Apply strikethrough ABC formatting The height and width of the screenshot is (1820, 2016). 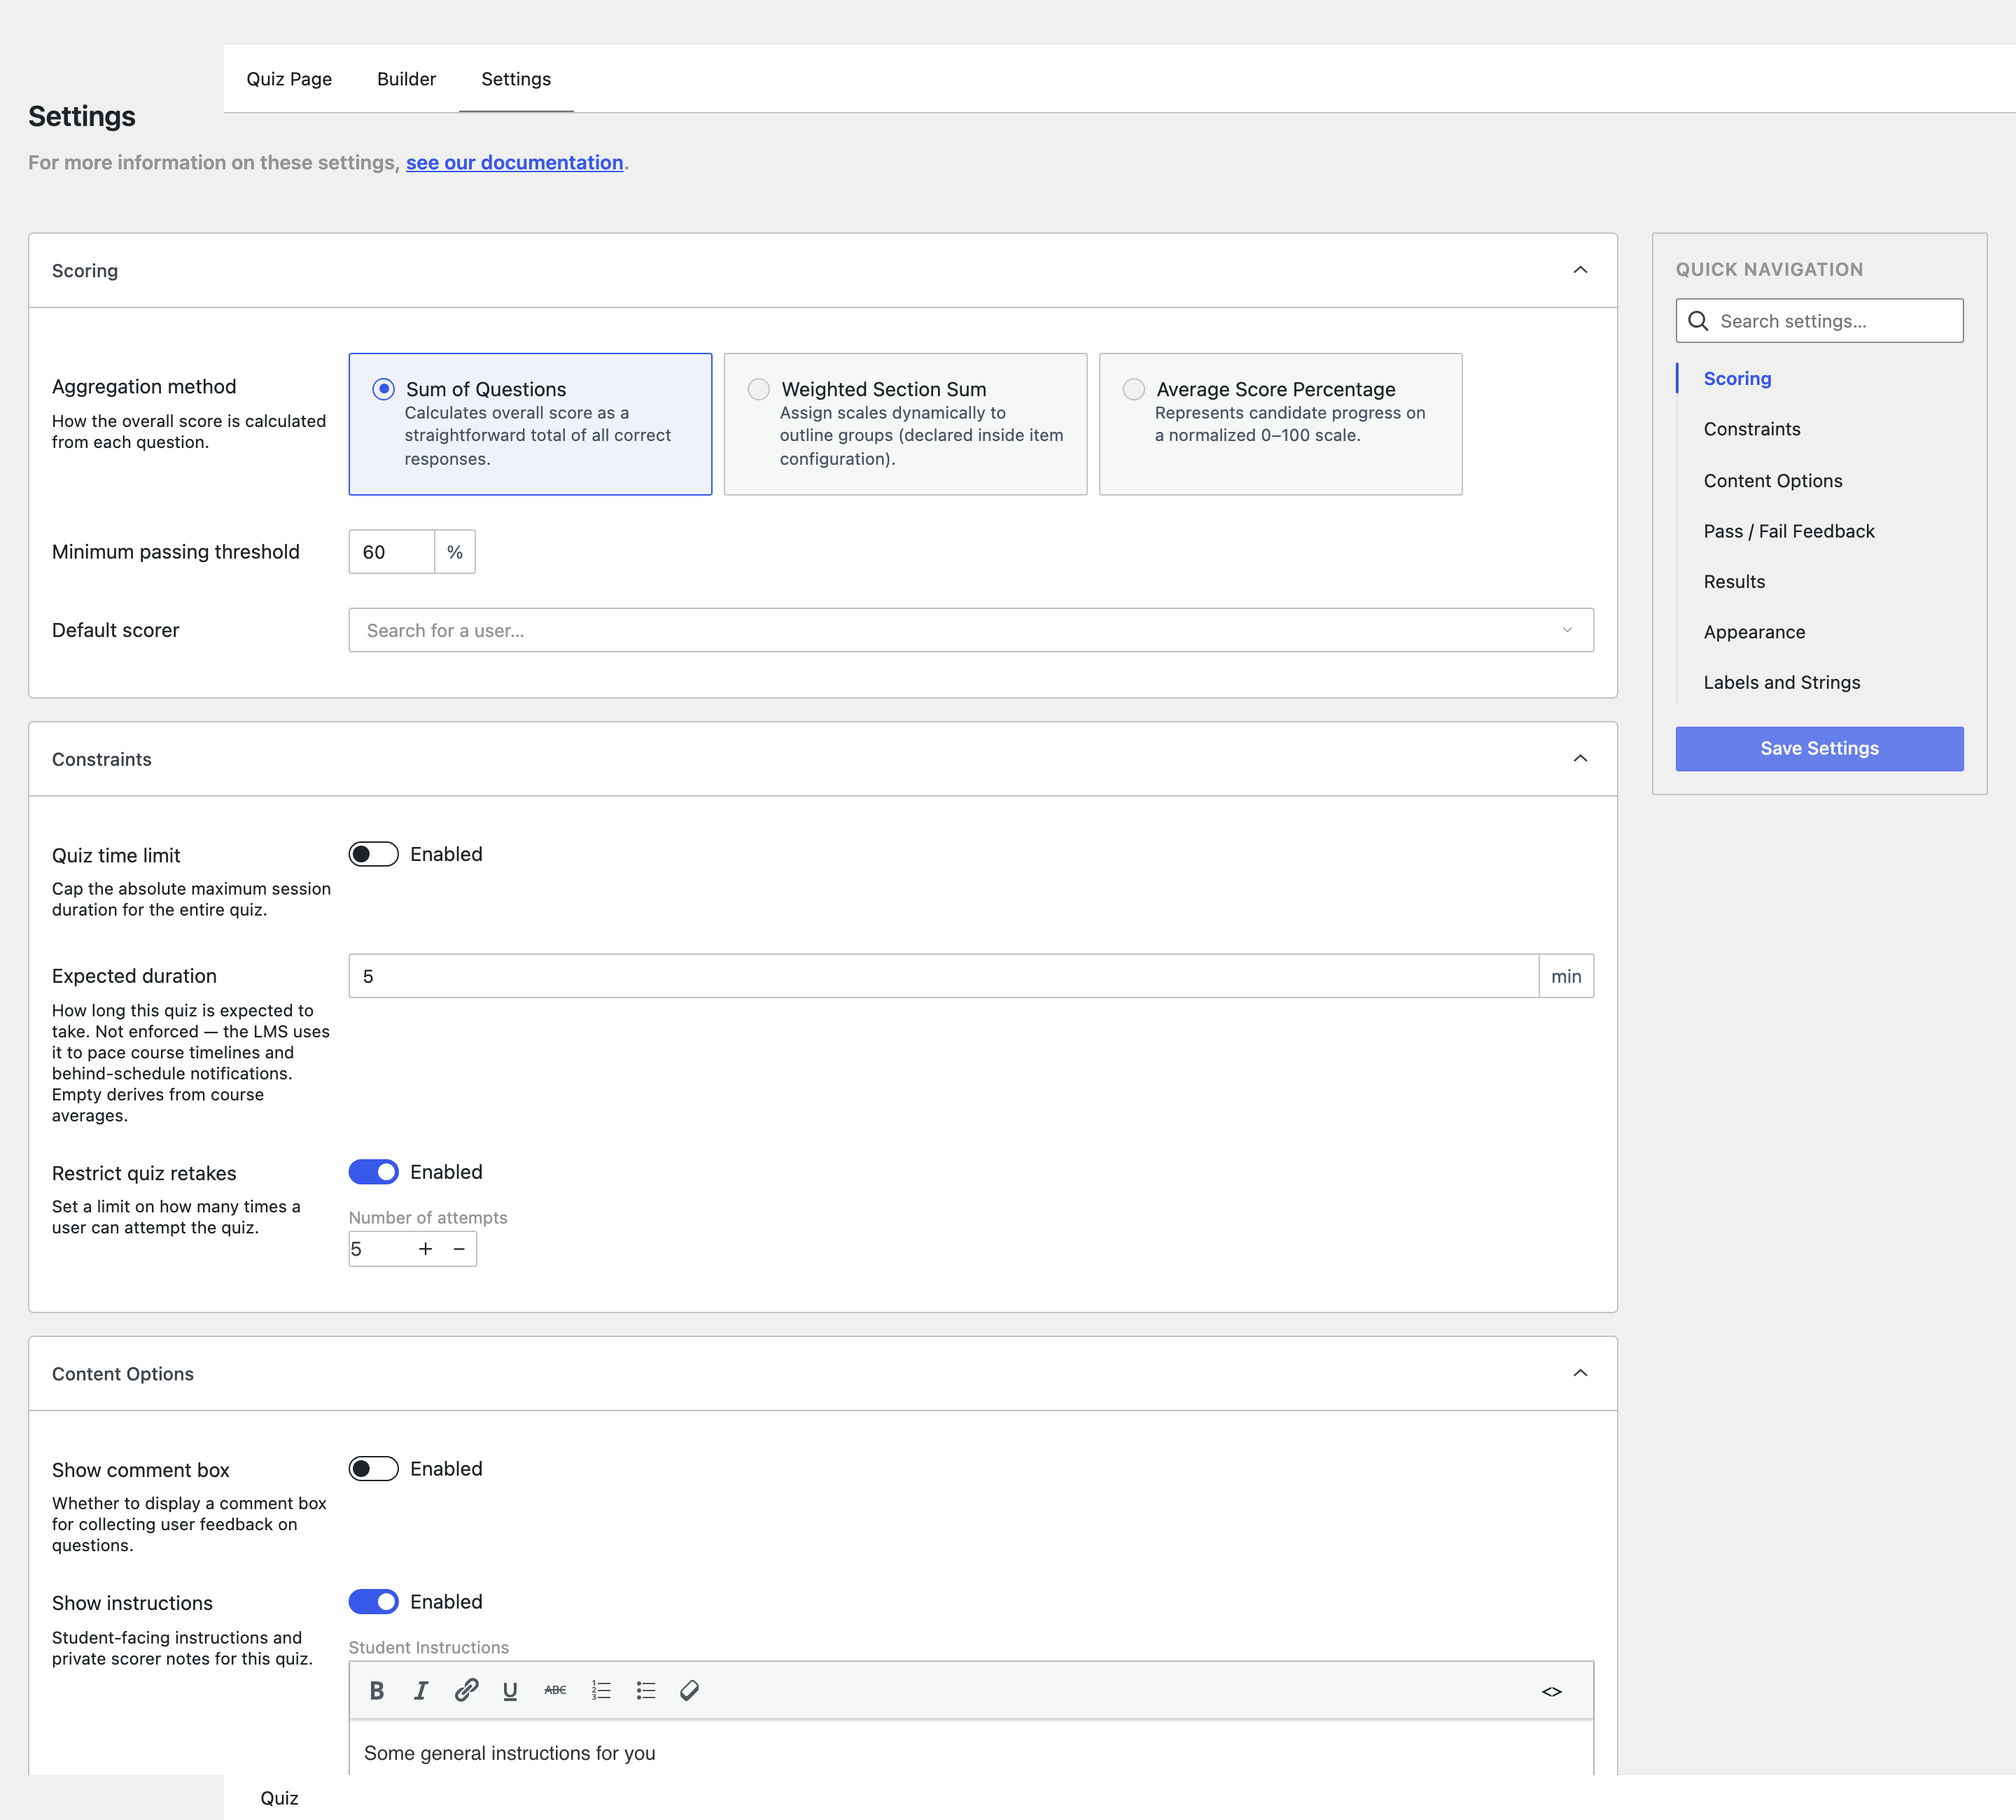click(x=555, y=1691)
